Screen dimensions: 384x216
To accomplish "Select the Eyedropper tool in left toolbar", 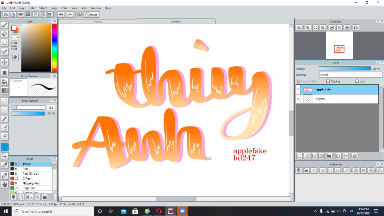I will click(x=4, y=175).
